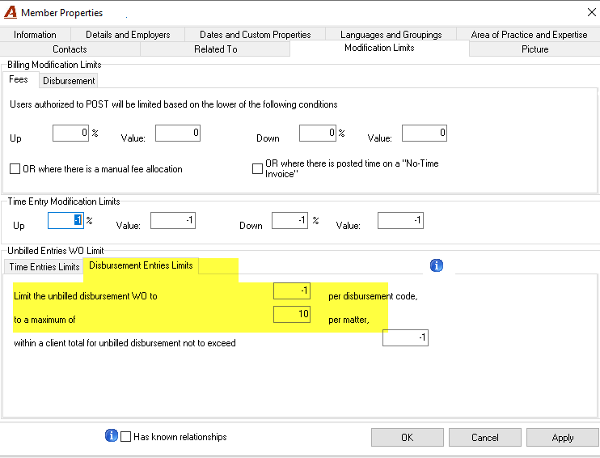This screenshot has width=600, height=458.
Task: Check the posted time on No-Time Invoice option
Action: click(x=257, y=168)
